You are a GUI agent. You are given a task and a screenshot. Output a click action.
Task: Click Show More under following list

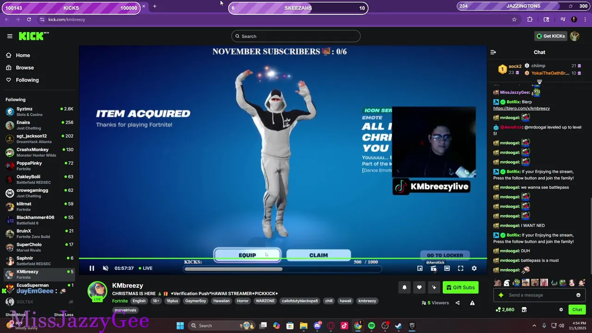pyautogui.click(x=15, y=314)
